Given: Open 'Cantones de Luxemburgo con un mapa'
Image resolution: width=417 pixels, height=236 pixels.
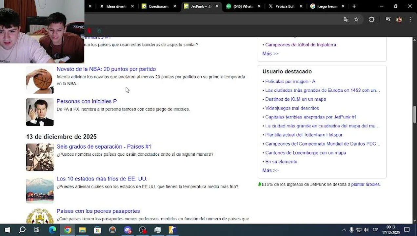Looking at the screenshot, I should (x=306, y=152).
